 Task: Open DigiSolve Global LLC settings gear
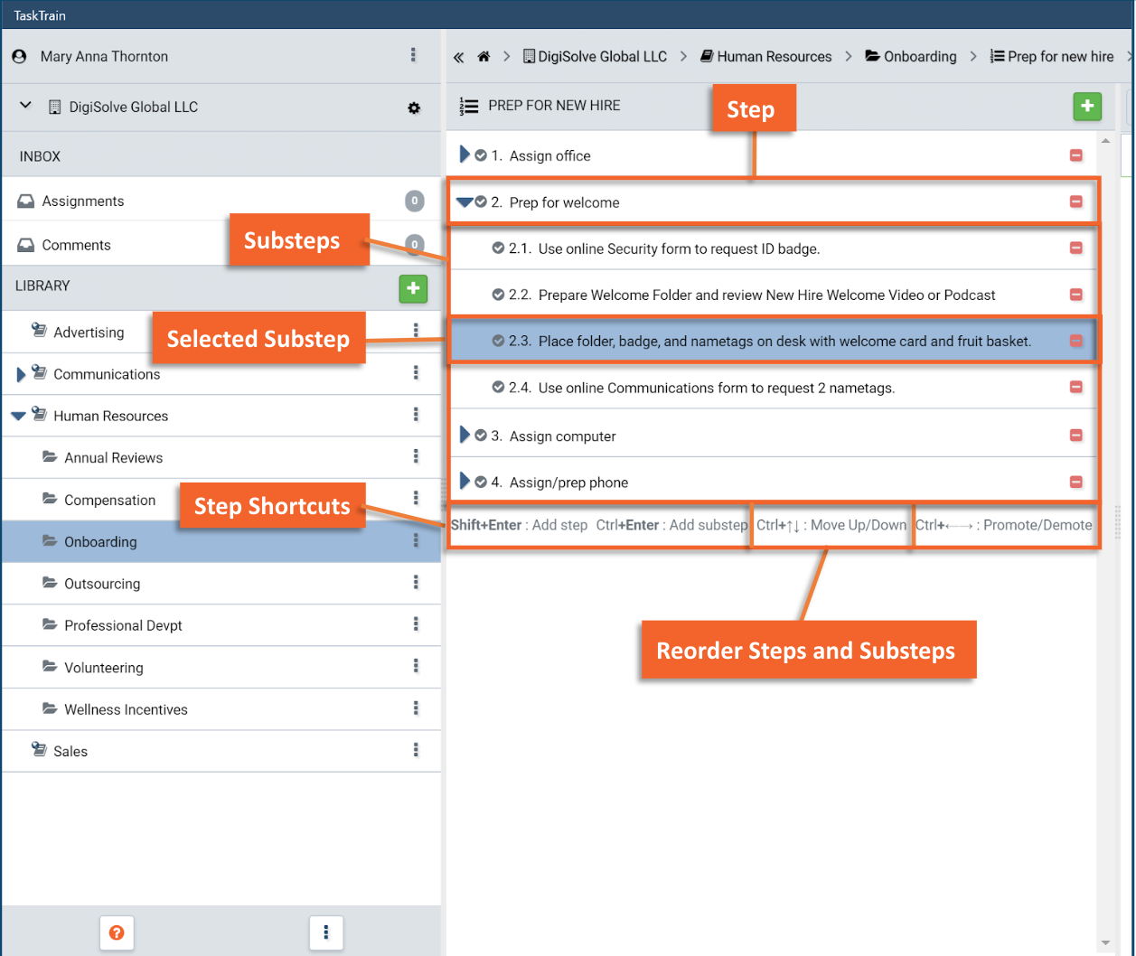pos(414,108)
